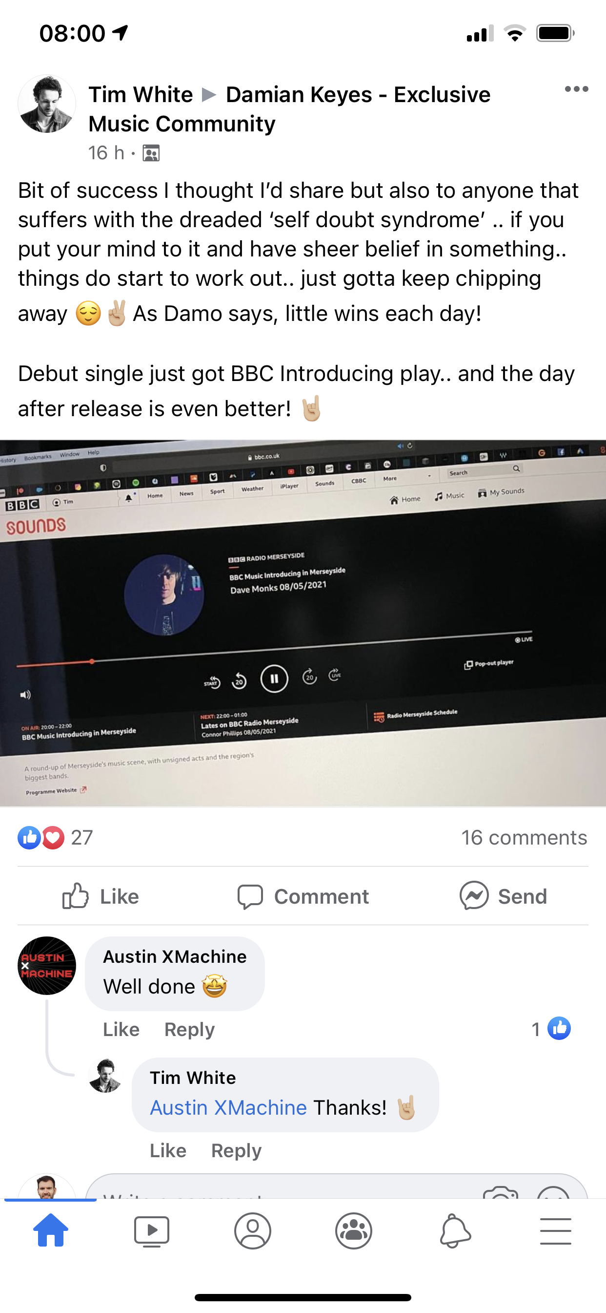
Task: Like Tim White's Thanks reply
Action: tap(168, 1150)
